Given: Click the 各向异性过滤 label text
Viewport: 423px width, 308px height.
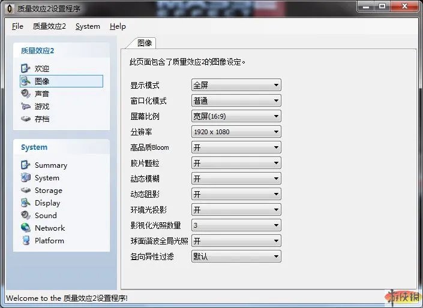Looking at the screenshot, I should [152, 256].
